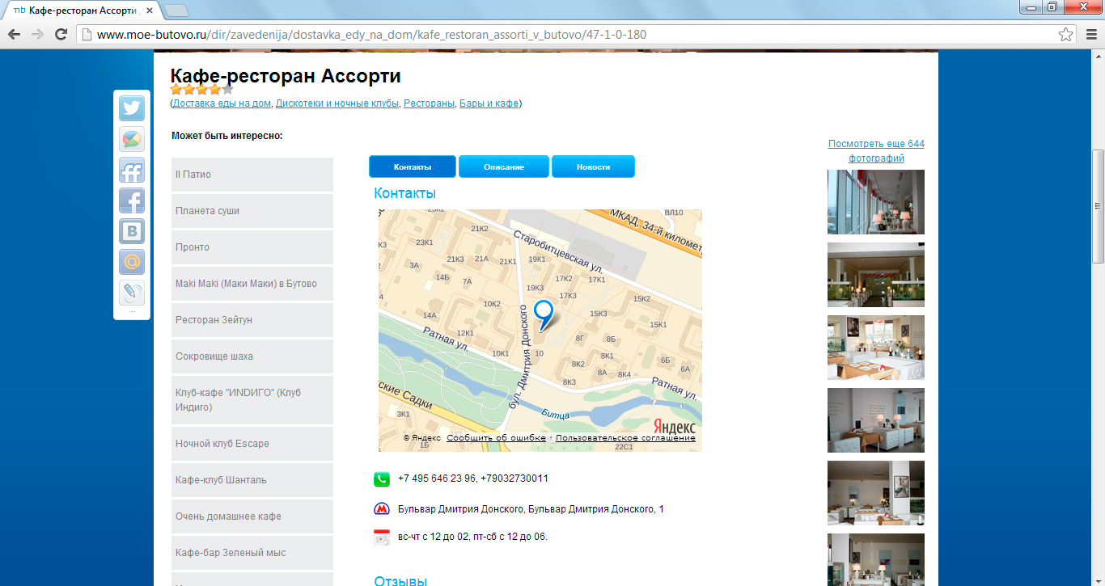Open fifth restaurant photo thumbnail
This screenshot has height=586, width=1105.
tap(876, 493)
